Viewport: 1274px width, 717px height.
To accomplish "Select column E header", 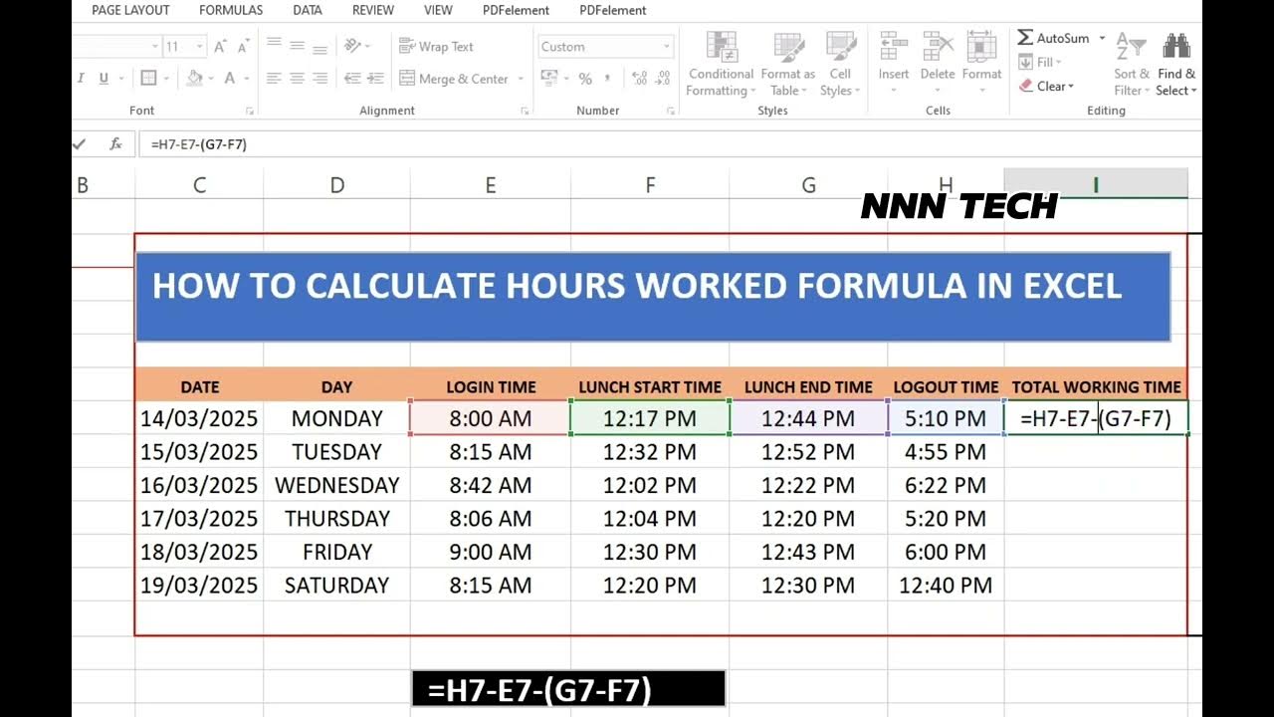I will pyautogui.click(x=491, y=184).
